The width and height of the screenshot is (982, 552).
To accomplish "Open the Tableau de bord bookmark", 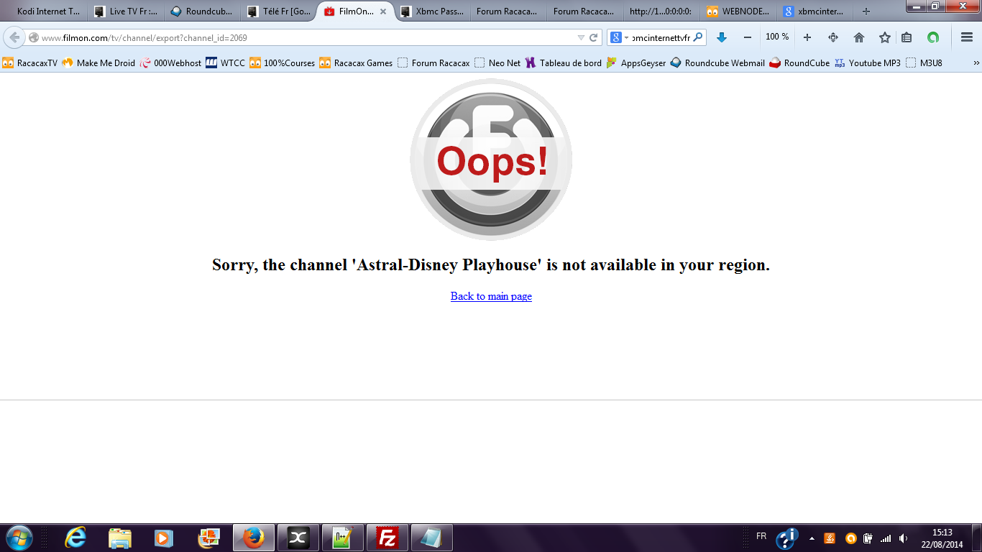I will click(564, 63).
